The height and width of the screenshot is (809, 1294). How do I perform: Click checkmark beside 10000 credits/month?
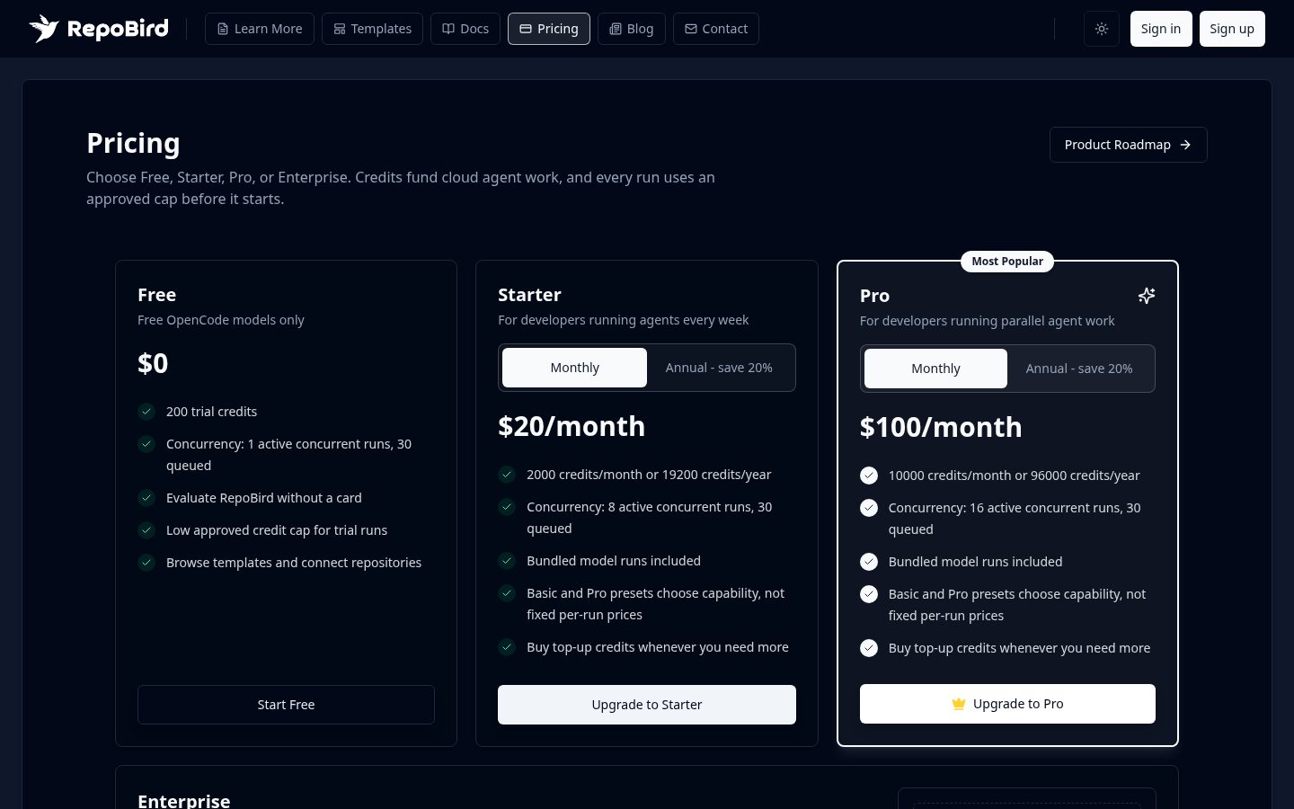point(869,476)
